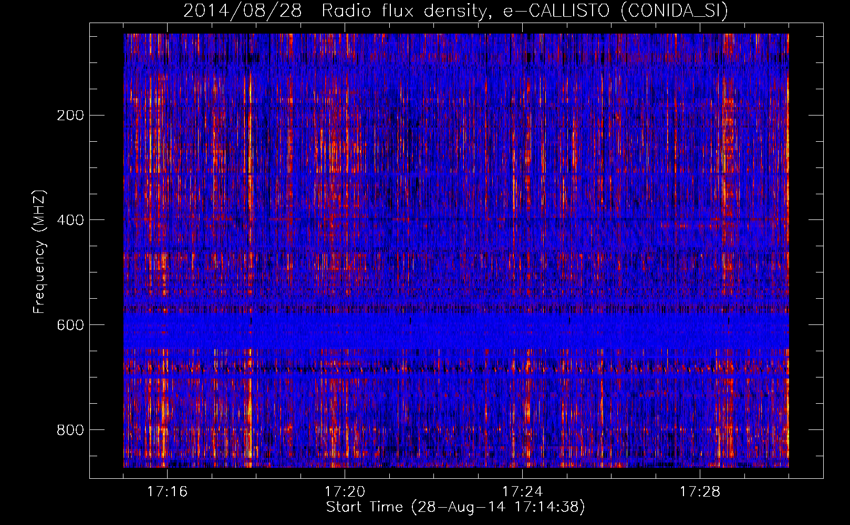Click the 17:16 time tick label
850x525 pixels.
[167, 491]
